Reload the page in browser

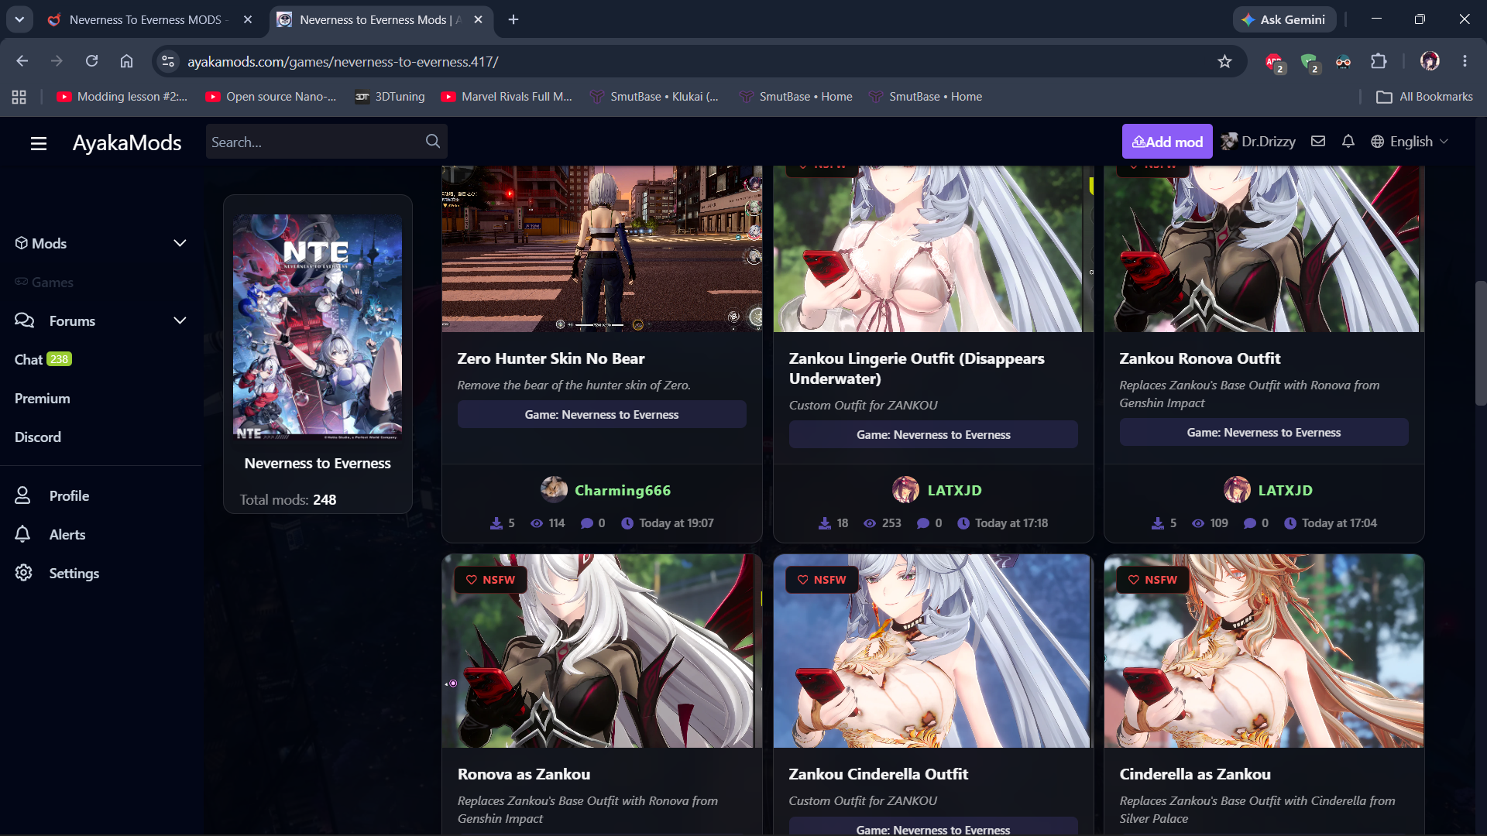pyautogui.click(x=91, y=61)
